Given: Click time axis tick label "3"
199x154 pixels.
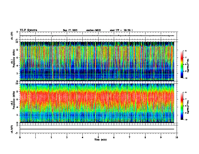Looking at the screenshot, I should (67, 137).
